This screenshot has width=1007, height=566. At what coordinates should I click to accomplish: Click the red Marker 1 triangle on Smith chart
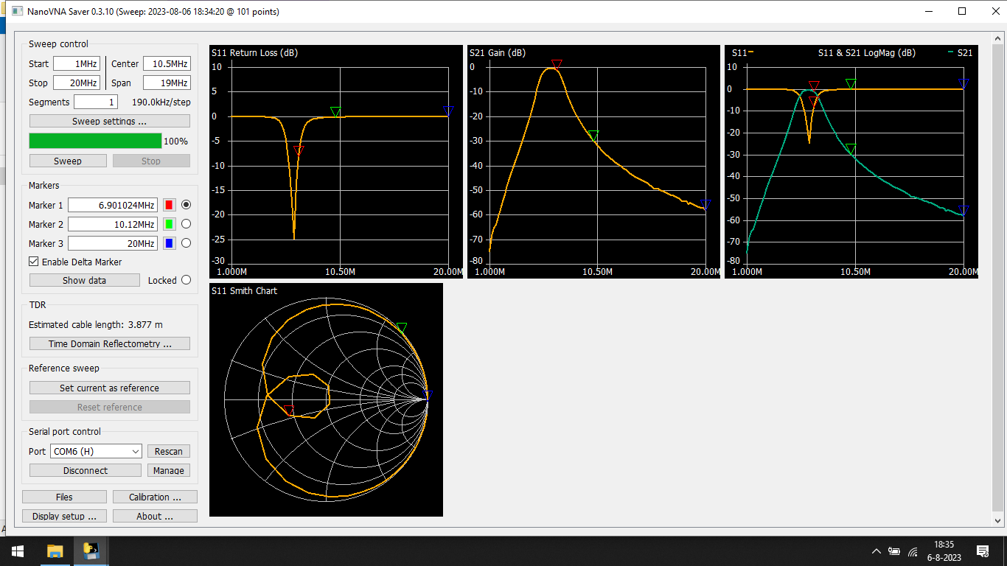[x=289, y=410]
